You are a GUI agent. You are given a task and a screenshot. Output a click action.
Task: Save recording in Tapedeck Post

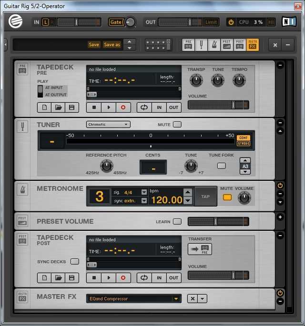coord(72,278)
